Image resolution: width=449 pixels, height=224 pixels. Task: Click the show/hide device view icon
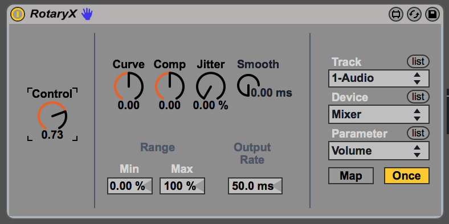pos(396,14)
